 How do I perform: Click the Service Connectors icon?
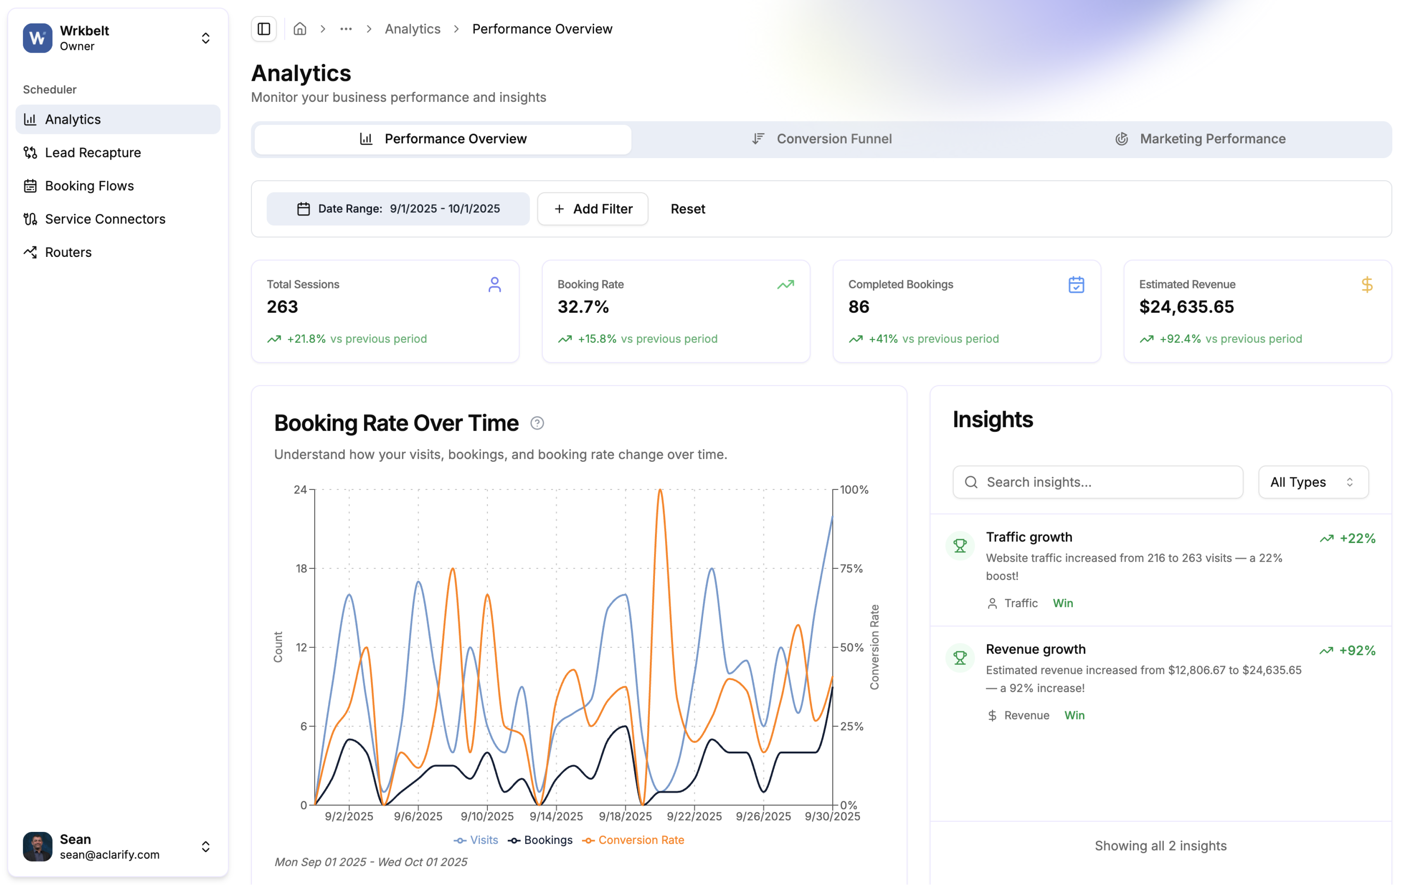30,219
